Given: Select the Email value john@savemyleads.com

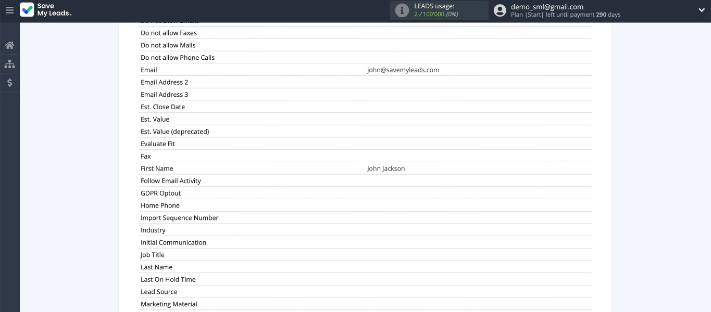Looking at the screenshot, I should pyautogui.click(x=403, y=70).
